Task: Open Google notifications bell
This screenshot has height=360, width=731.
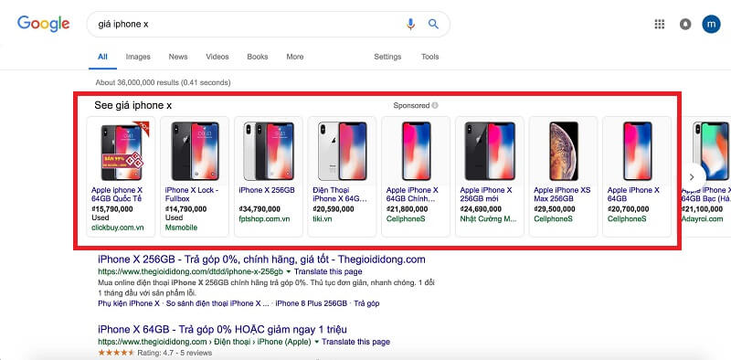Action: (685, 25)
